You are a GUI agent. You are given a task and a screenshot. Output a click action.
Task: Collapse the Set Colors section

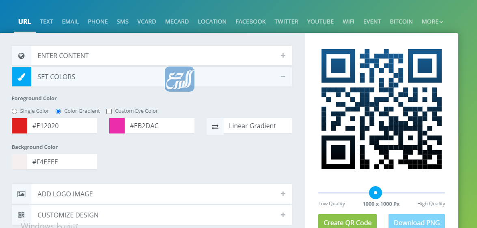coord(283,77)
